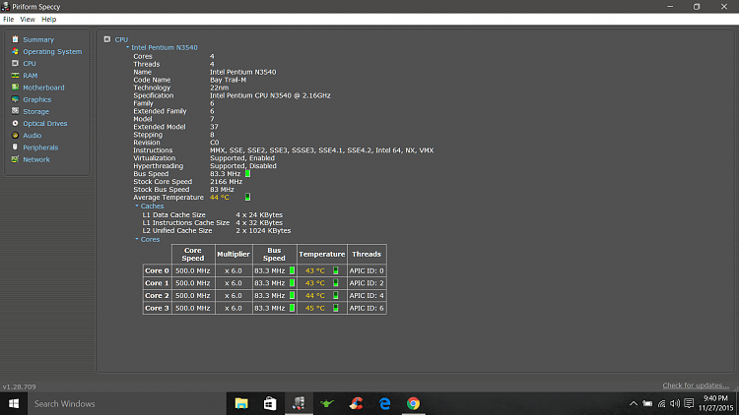This screenshot has height=415, width=739.
Task: Go to the Operating System page
Action: tap(52, 52)
